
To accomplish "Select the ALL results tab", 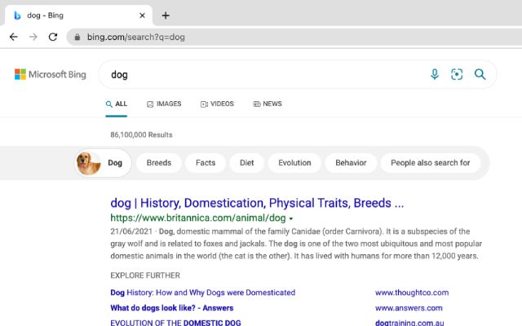I will point(116,104).
